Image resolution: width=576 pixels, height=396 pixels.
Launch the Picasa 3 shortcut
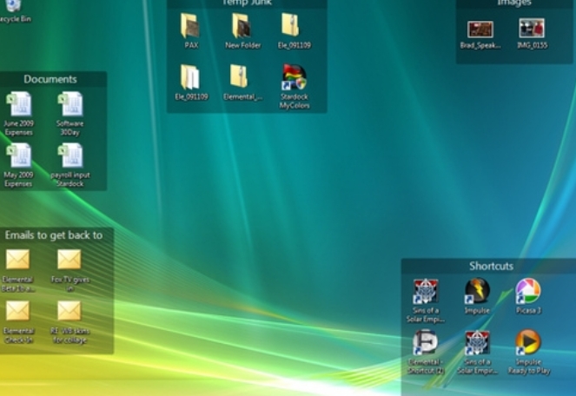pos(528,291)
